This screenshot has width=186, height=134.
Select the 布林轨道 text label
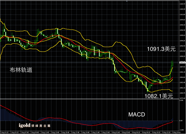pyautogui.click(x=21, y=70)
